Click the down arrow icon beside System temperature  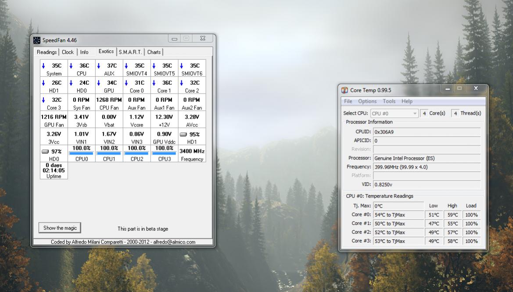(x=43, y=66)
